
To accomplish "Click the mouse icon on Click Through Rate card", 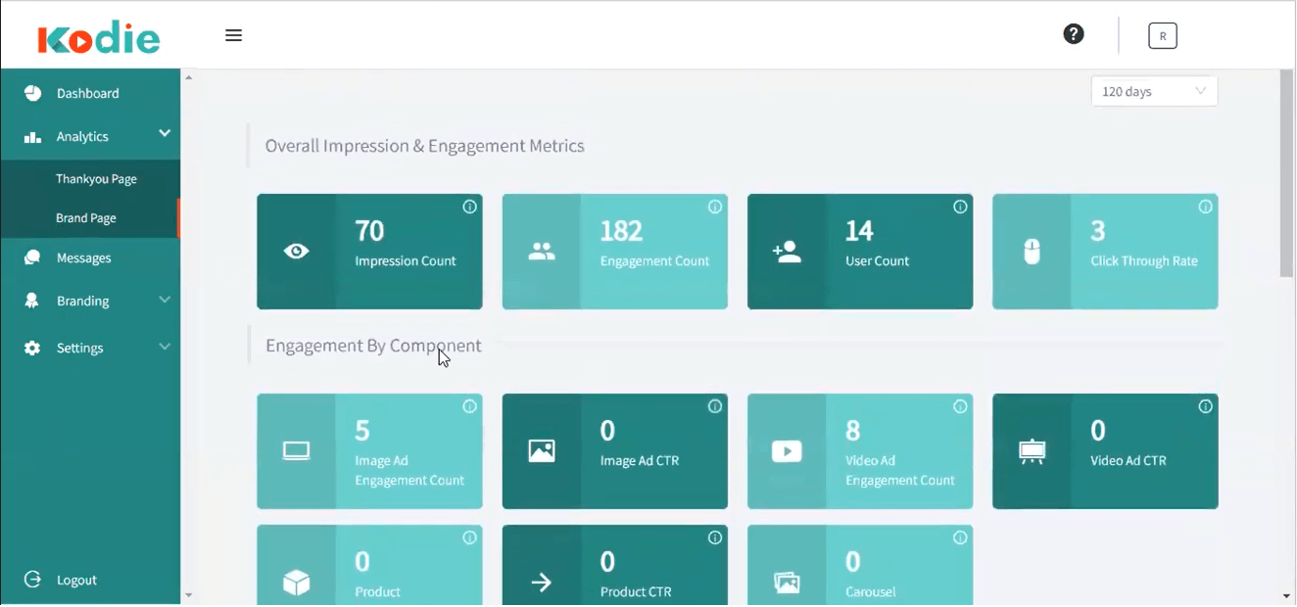I will (1032, 252).
